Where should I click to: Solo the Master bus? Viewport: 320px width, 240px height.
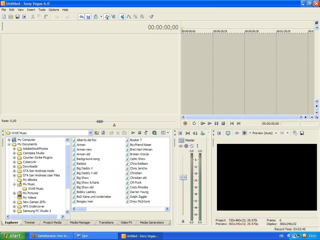pyautogui.click(x=197, y=146)
